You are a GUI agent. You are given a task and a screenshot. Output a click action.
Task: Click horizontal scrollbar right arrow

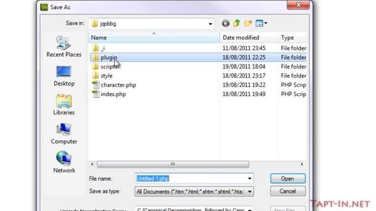coord(302,164)
